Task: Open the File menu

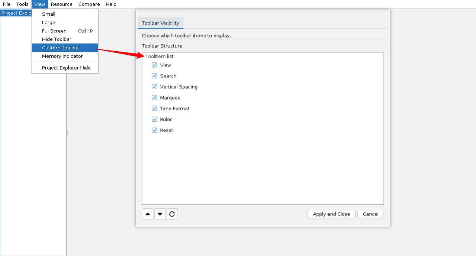Action: pyautogui.click(x=7, y=4)
